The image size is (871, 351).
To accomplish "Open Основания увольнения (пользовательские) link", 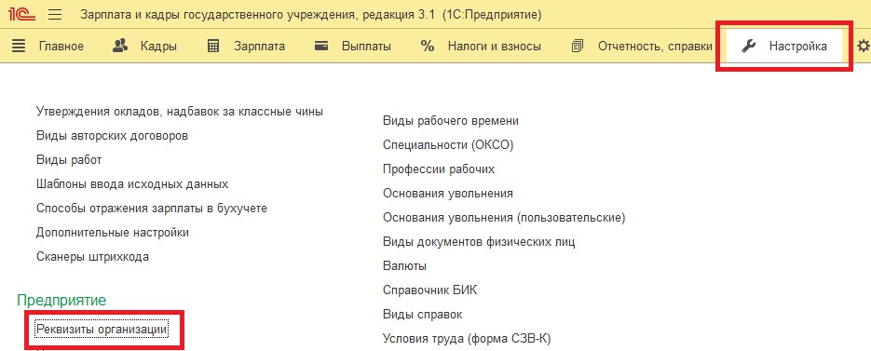I will pyautogui.click(x=504, y=218).
